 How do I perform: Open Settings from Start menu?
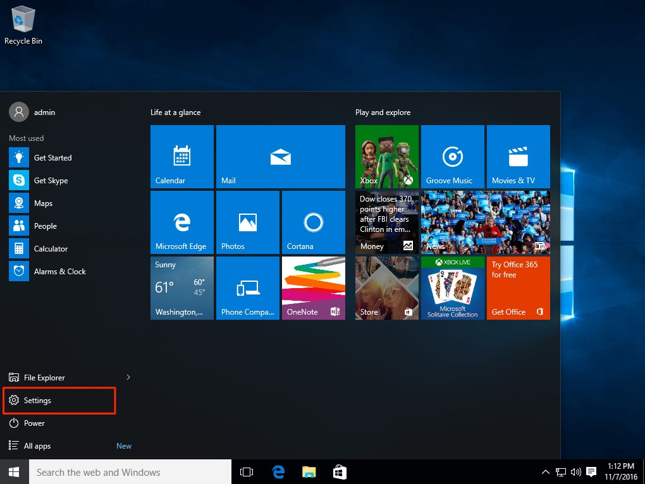pos(37,401)
